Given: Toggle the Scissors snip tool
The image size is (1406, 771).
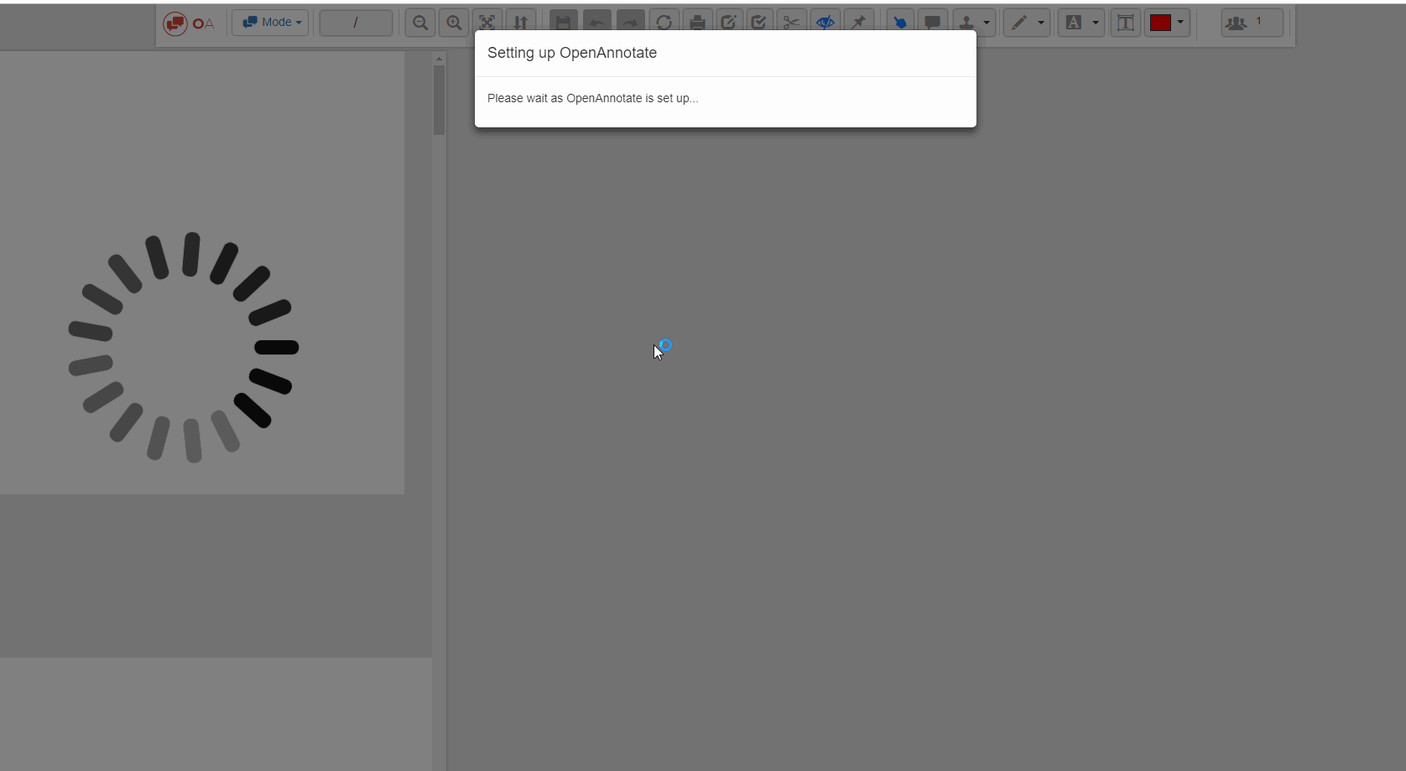Looking at the screenshot, I should pyautogui.click(x=790, y=23).
